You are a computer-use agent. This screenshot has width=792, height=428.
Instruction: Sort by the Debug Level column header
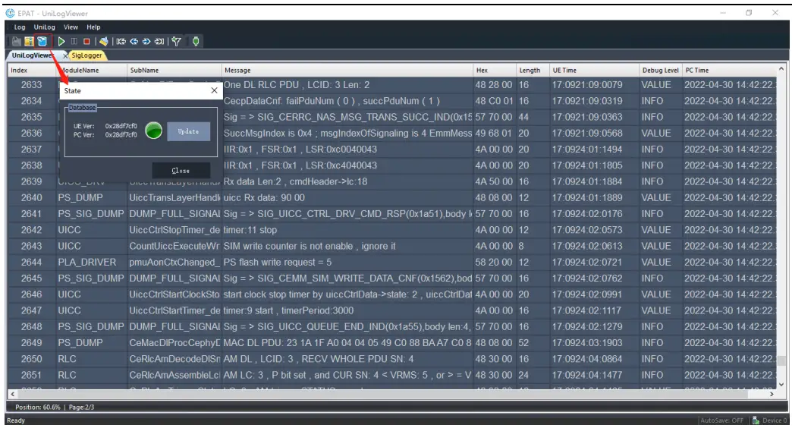pyautogui.click(x=661, y=71)
